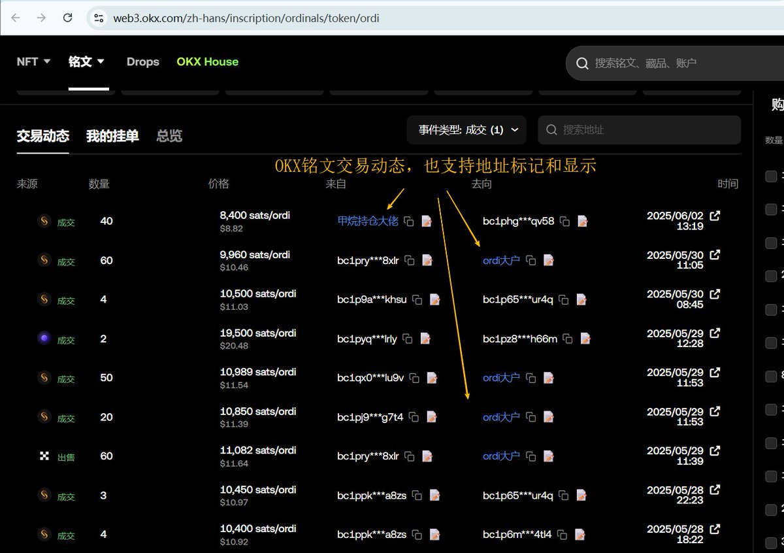The width and height of the screenshot is (784, 553).
Task: Click source icon of the 出售 row
Action: (44, 456)
